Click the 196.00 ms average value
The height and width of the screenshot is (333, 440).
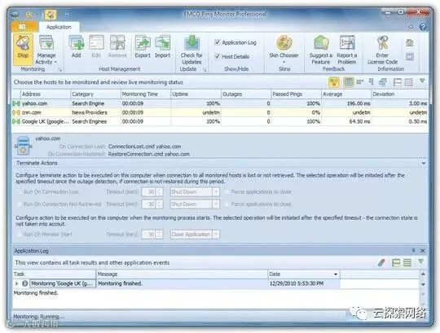click(359, 103)
